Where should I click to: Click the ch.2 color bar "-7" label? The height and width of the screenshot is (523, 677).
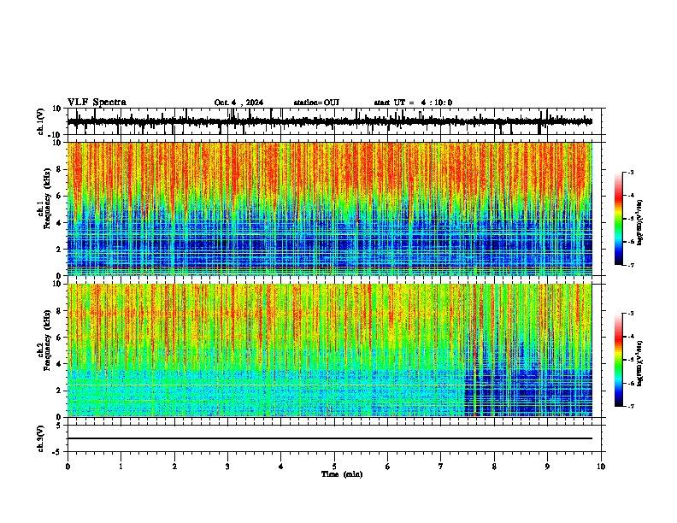[x=630, y=406]
